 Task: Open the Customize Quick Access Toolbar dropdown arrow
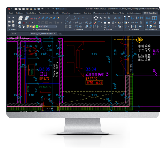click(53, 9)
